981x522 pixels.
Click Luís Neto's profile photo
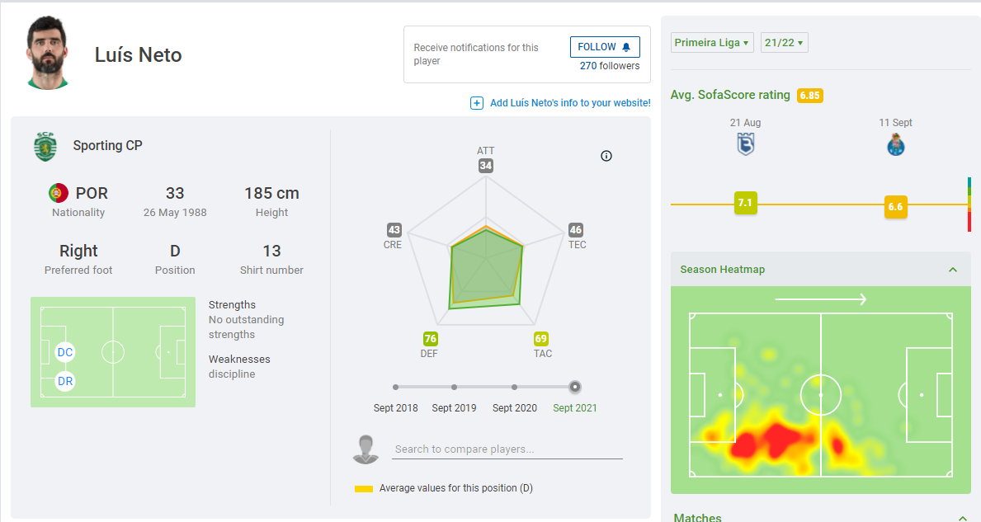click(x=49, y=54)
